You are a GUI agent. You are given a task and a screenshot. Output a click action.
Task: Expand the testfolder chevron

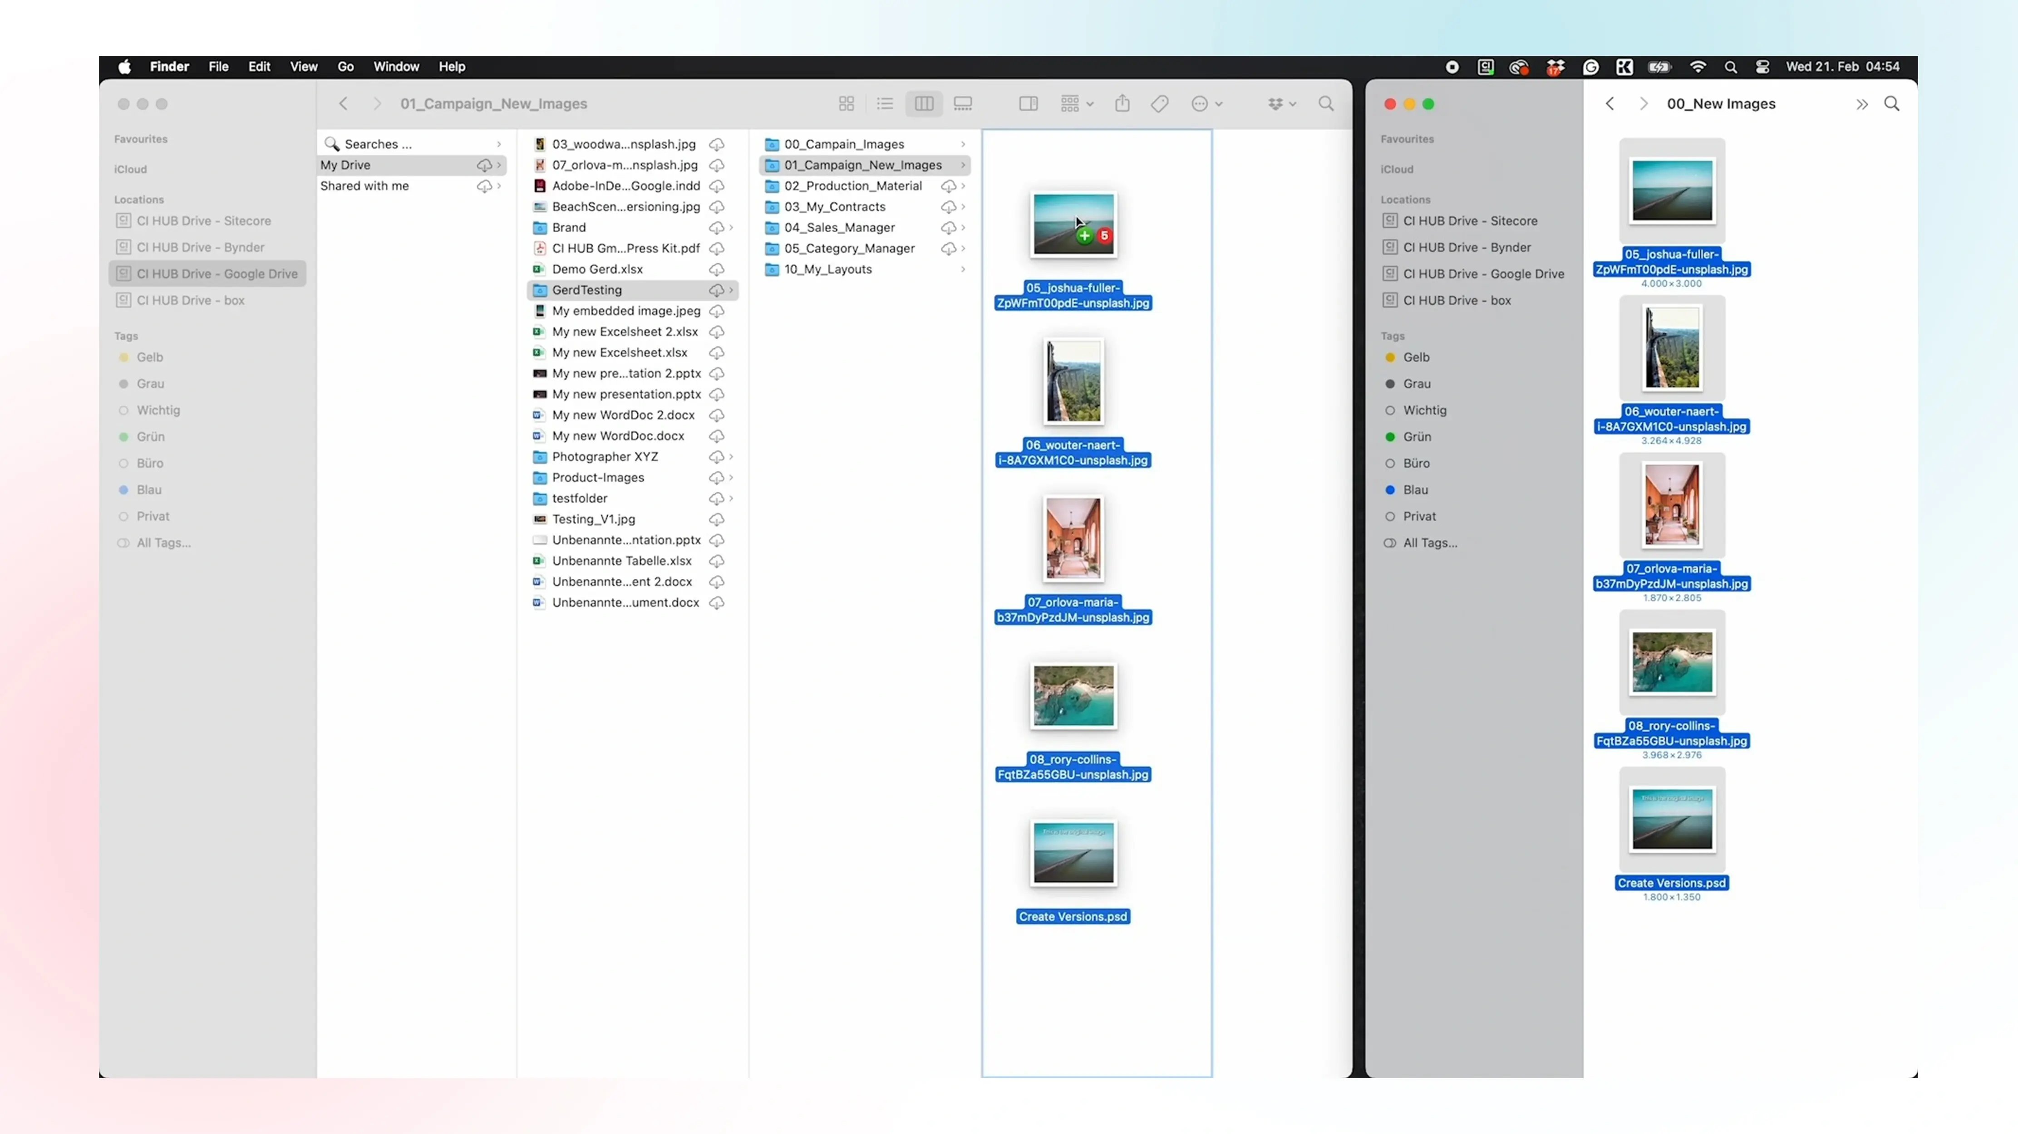click(731, 499)
